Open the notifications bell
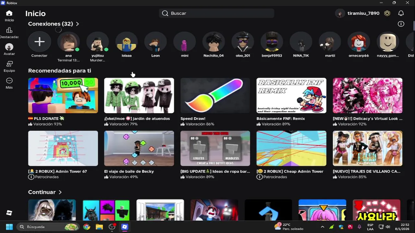 pos(401,13)
